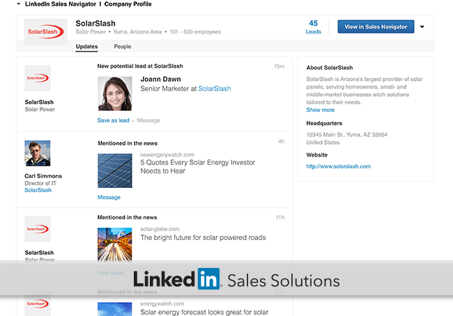Click newengerywatch.com source label
This screenshot has height=316, width=453.
tap(167, 155)
